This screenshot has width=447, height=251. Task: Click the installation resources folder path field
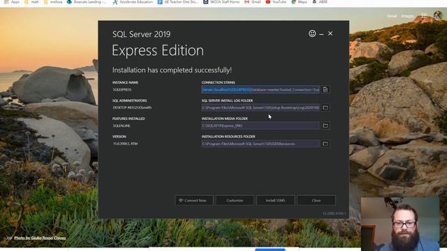[x=261, y=144]
